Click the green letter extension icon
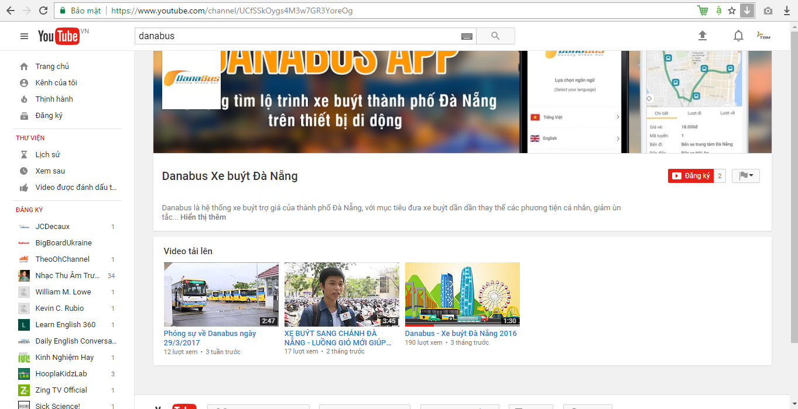The width and height of the screenshot is (798, 409). pos(719,11)
